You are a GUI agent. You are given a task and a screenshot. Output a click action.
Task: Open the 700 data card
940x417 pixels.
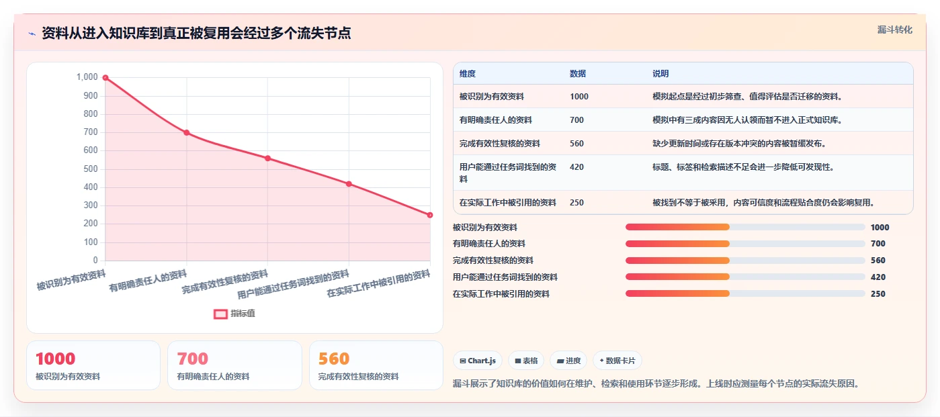point(234,365)
